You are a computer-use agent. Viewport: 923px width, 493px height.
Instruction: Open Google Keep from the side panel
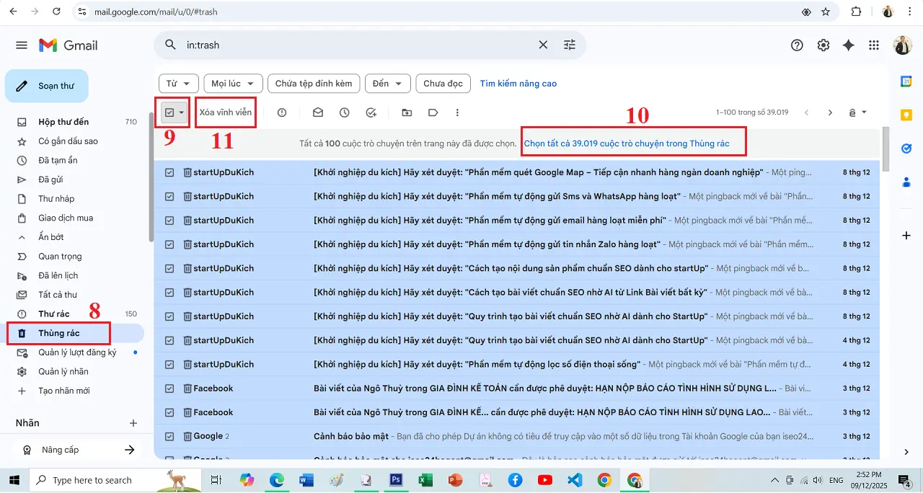[906, 115]
